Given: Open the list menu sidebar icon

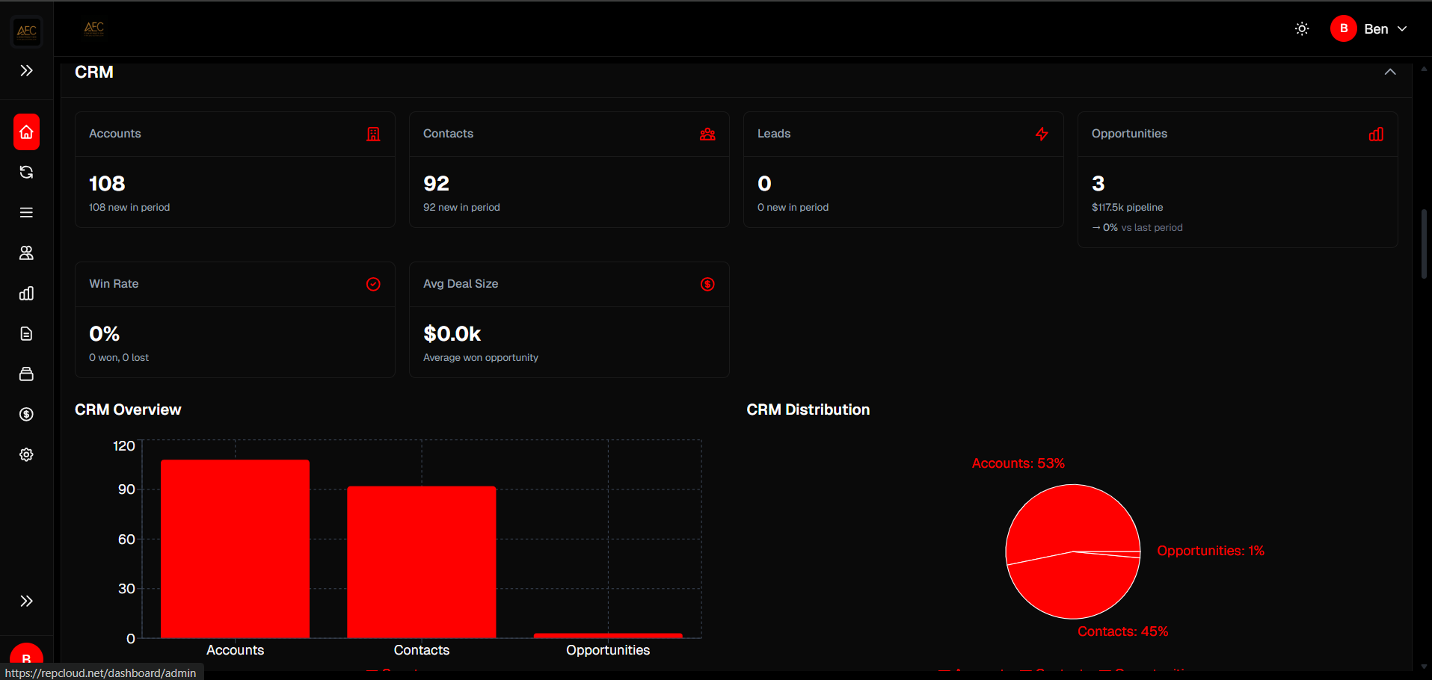Looking at the screenshot, I should tap(26, 213).
